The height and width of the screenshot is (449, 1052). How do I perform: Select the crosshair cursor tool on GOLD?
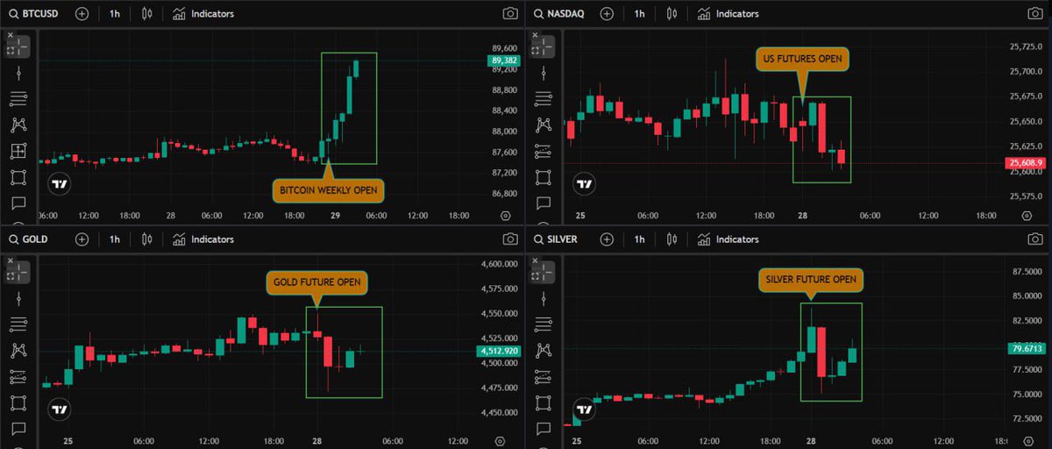18,272
